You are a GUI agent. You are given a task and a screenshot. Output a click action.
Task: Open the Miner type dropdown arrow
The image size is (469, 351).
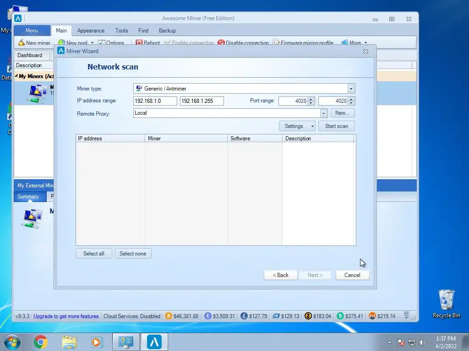pyautogui.click(x=351, y=89)
